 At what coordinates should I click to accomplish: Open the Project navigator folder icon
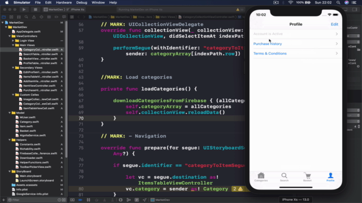click(4, 17)
